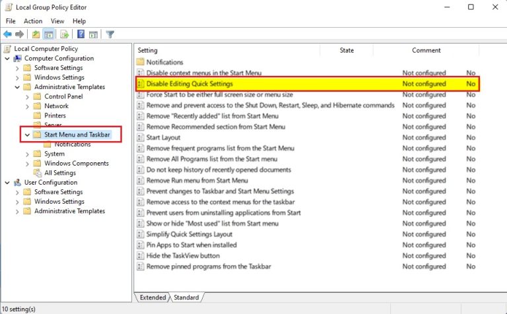Viewport: 507px width, 314px height.
Task: Expand Software Settings under Computer Configuration
Action: 17,68
